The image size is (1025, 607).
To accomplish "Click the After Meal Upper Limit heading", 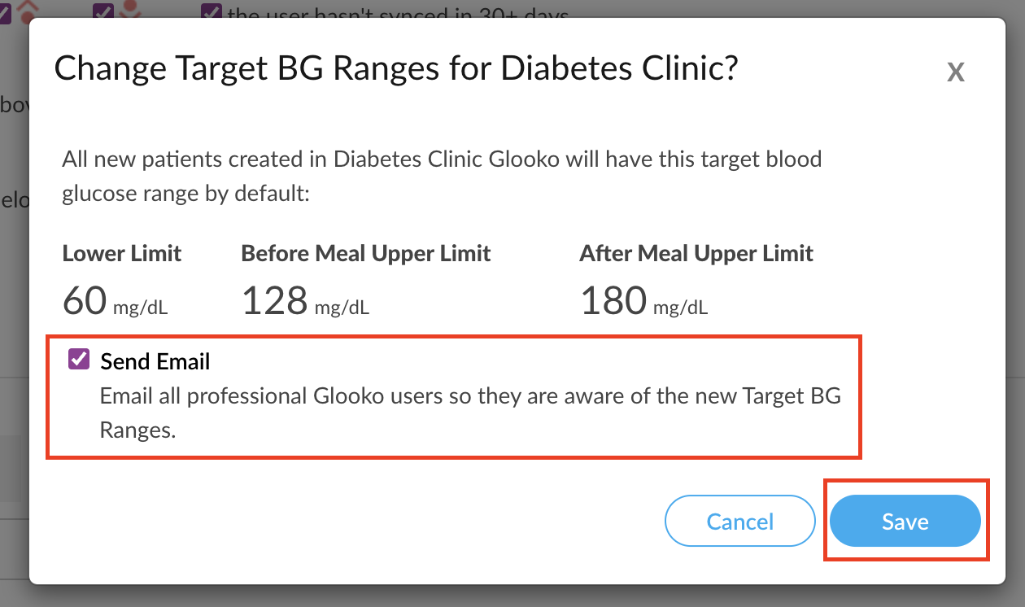I will (696, 253).
